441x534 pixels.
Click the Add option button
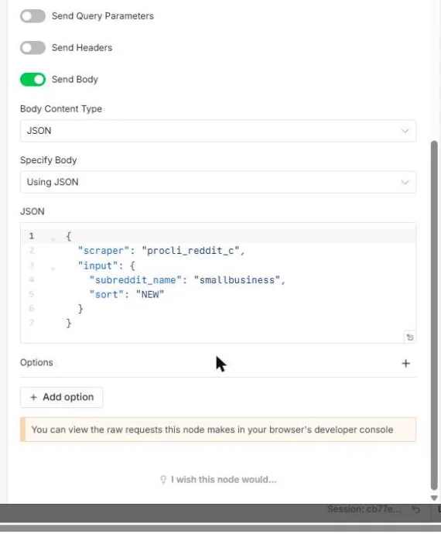point(62,397)
